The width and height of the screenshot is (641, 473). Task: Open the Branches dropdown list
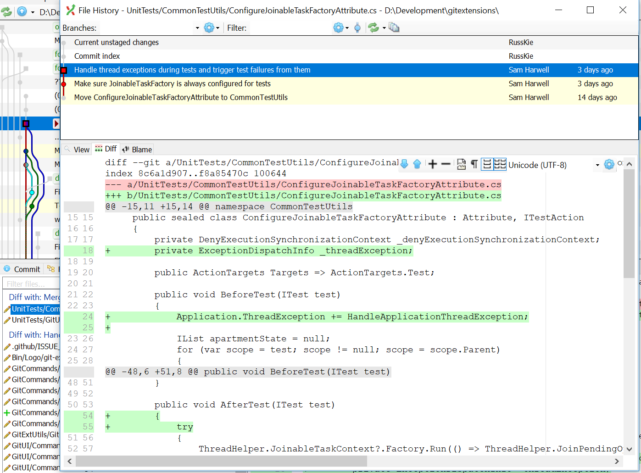(196, 28)
